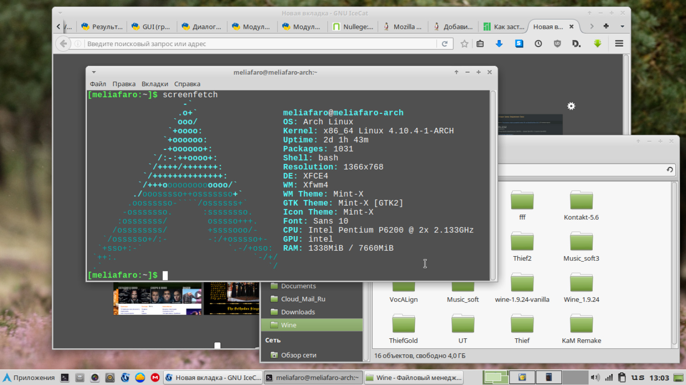Switch to the Nullege tab
Screen dimensions: 686x385
[353, 26]
